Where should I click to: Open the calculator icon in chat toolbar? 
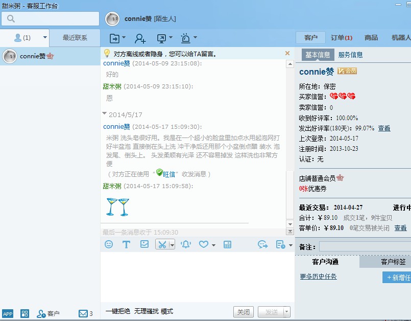227,245
